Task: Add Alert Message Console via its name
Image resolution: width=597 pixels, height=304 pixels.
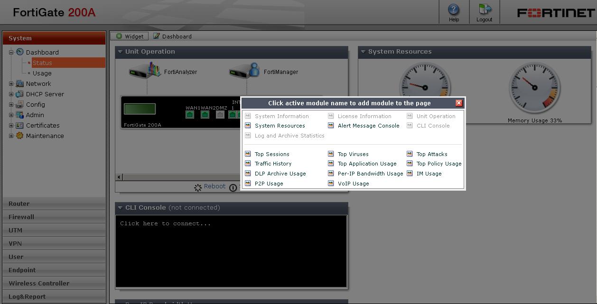Action: click(x=369, y=126)
